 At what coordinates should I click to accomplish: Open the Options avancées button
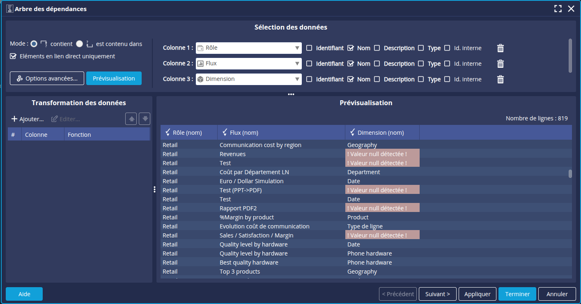coord(47,78)
